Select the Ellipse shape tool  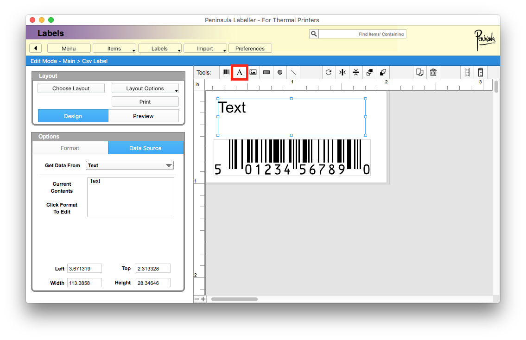tap(280, 72)
